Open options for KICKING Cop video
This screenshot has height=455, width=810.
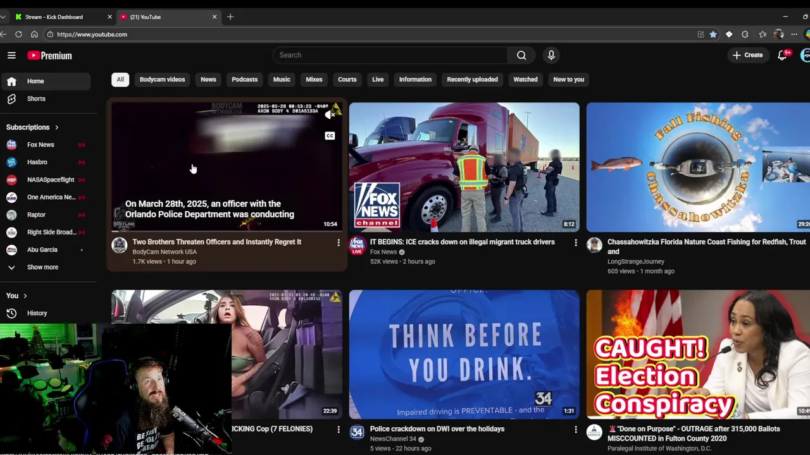click(x=339, y=430)
